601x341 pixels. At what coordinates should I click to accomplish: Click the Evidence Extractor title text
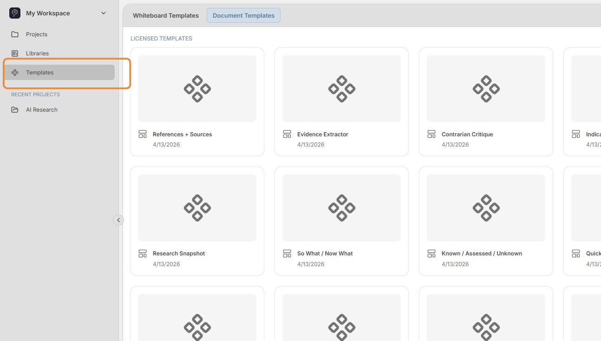click(x=323, y=134)
